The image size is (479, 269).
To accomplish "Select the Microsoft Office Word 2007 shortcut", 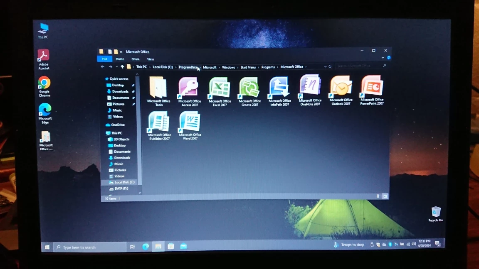I will 190,126.
